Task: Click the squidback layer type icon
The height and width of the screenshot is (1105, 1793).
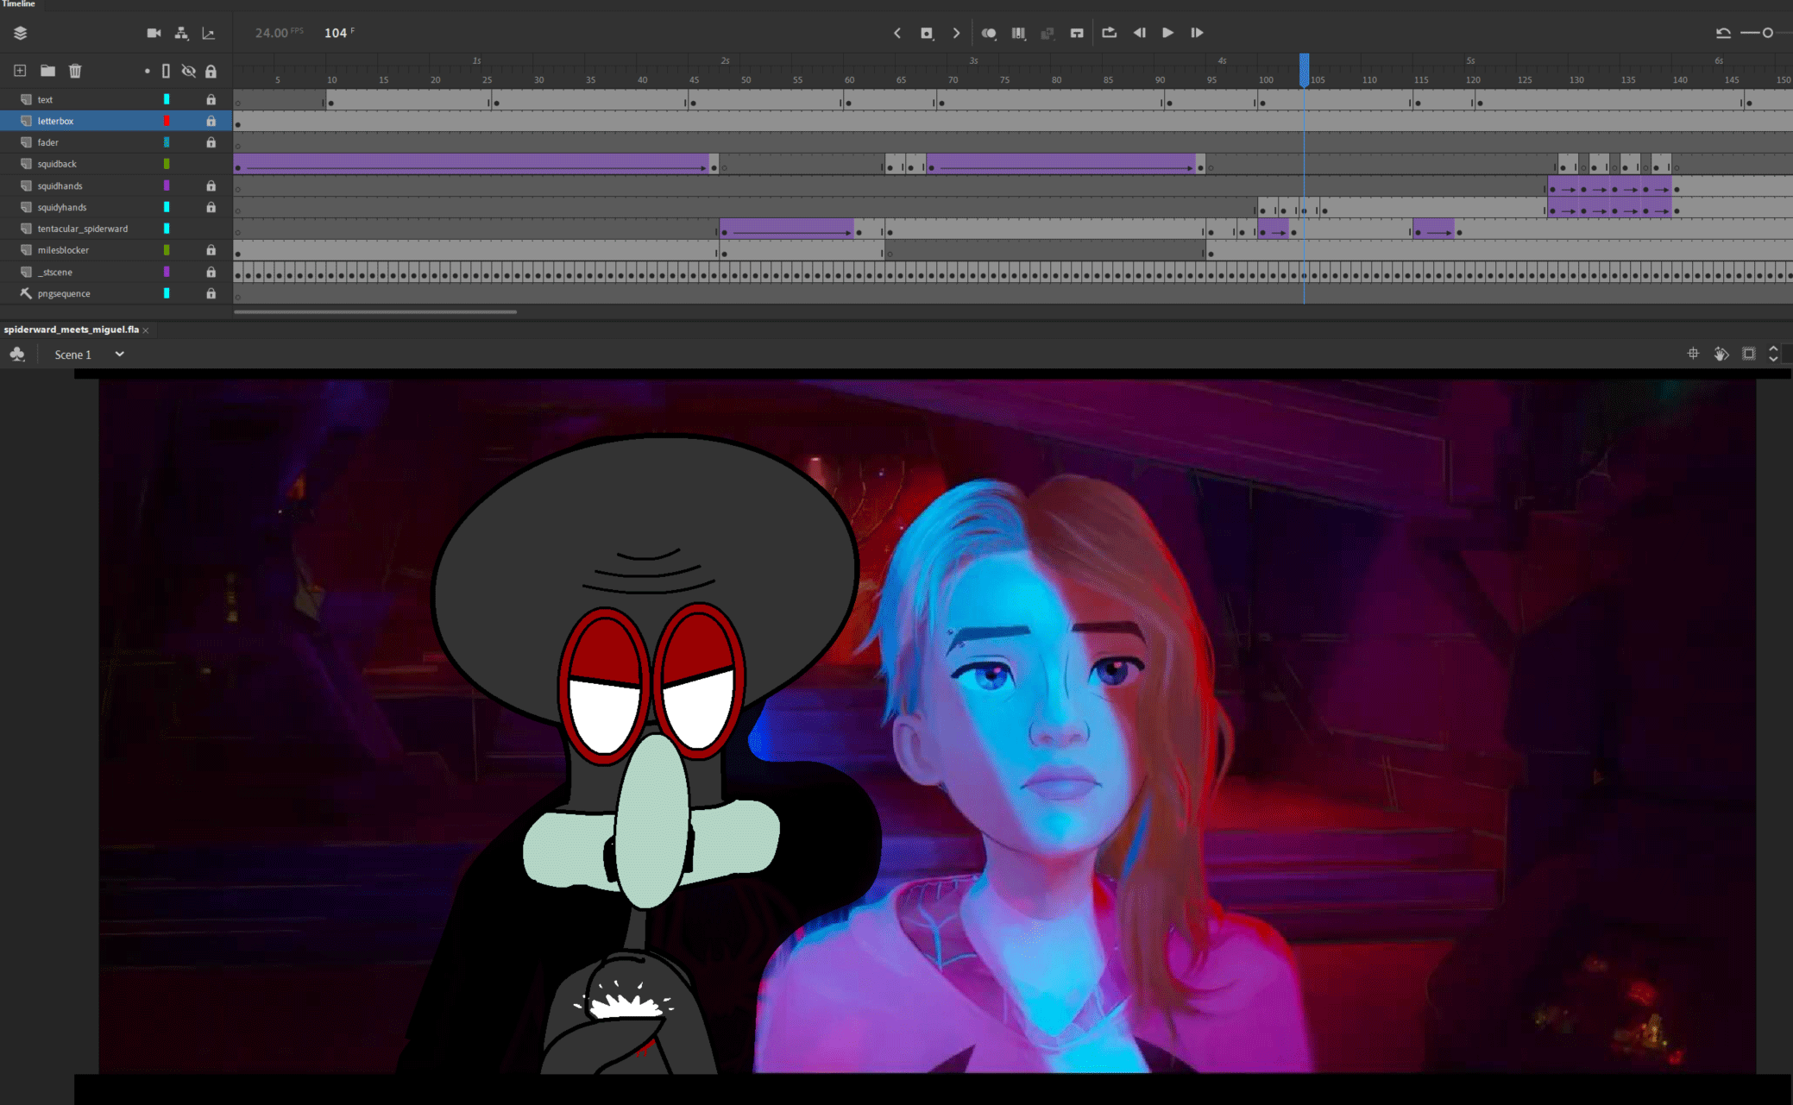Action: [x=26, y=164]
